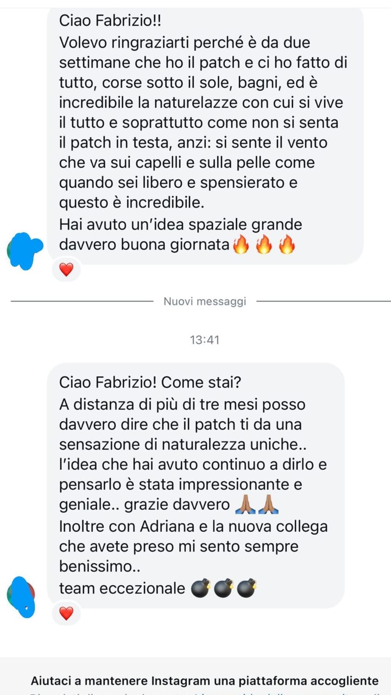This screenshot has width=391, height=695.
Task: Tap the middle bomb emoji in the second message
Action: [223, 588]
